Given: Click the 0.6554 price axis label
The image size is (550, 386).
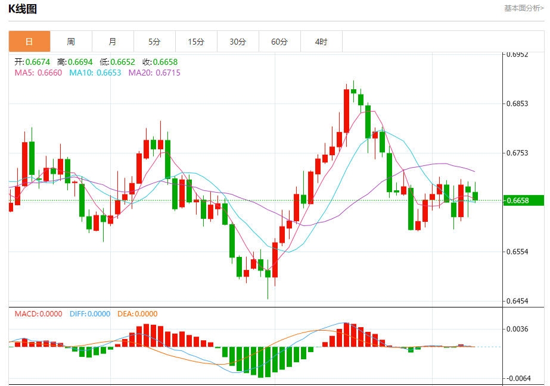Looking at the screenshot, I should click(517, 252).
